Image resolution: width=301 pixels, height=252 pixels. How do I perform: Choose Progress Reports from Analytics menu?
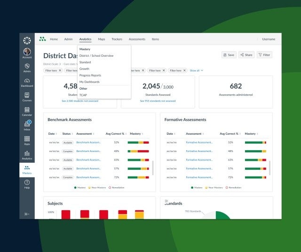90,76
